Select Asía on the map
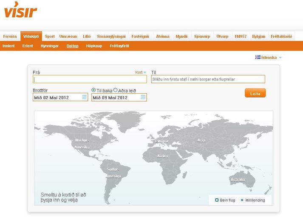 click(201, 140)
